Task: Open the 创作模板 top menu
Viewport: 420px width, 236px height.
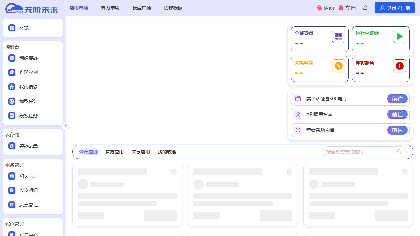Action: click(x=173, y=8)
